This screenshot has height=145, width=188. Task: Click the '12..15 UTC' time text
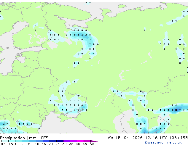pos(156,138)
